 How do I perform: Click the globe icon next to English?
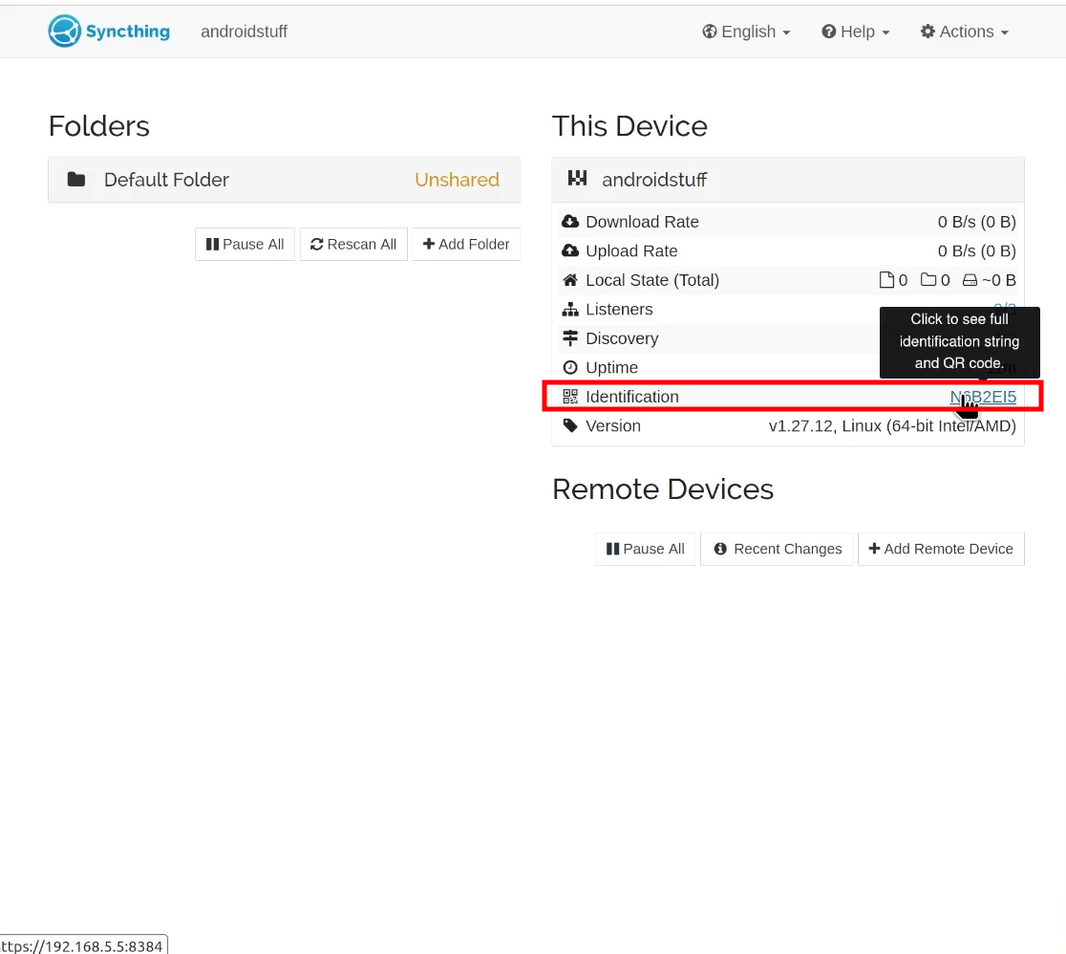[x=710, y=32]
